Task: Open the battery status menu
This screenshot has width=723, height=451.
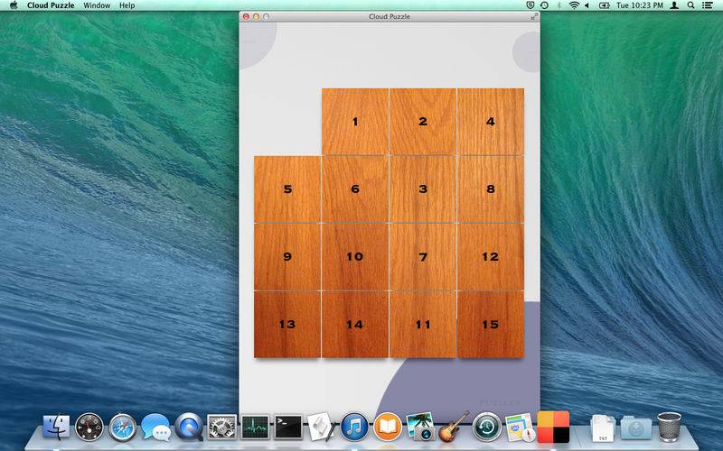Action: pos(604,5)
